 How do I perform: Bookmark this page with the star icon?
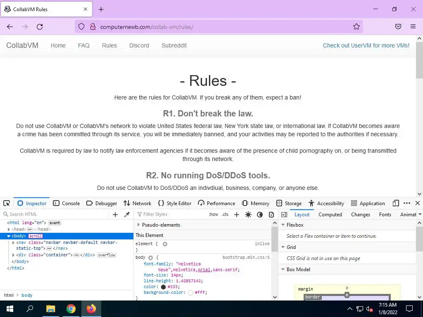(356, 27)
